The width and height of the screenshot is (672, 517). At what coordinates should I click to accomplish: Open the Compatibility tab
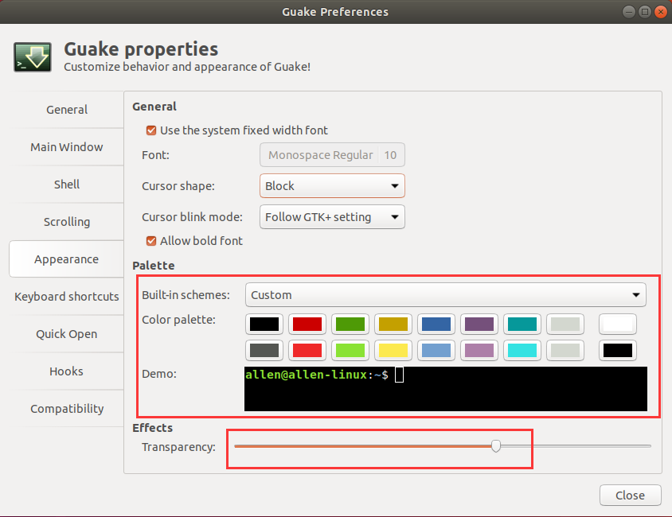coord(66,408)
